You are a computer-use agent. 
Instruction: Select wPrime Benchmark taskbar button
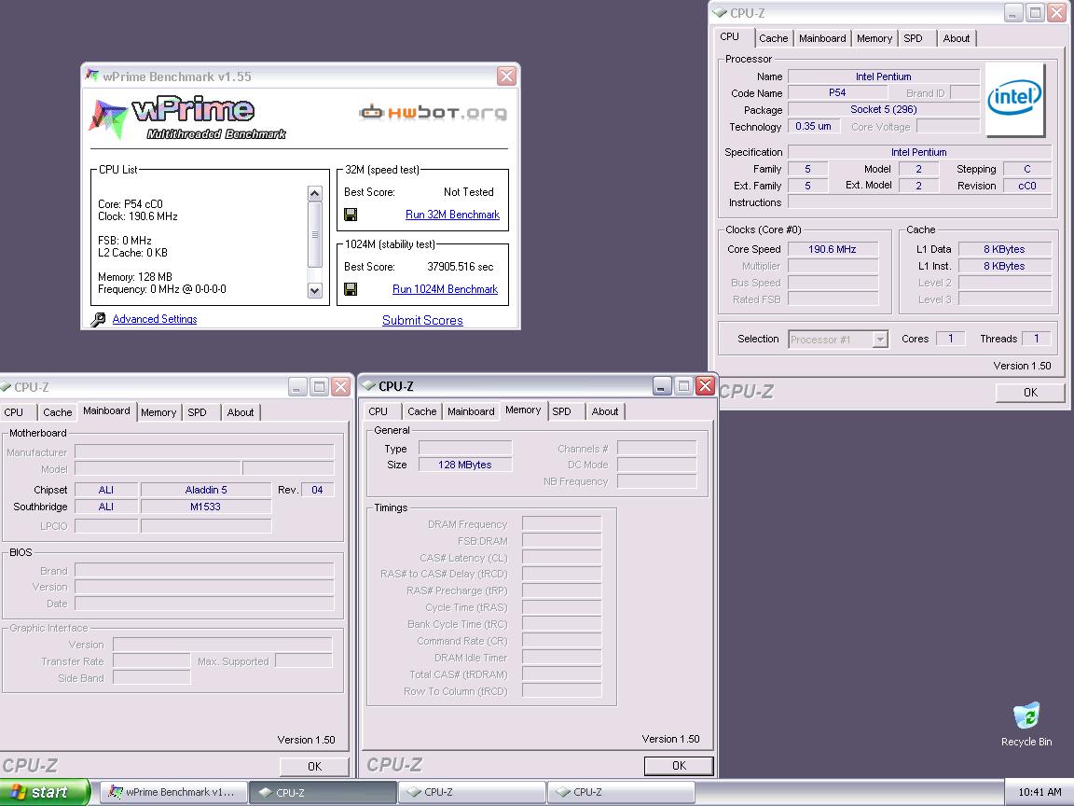coord(173,792)
